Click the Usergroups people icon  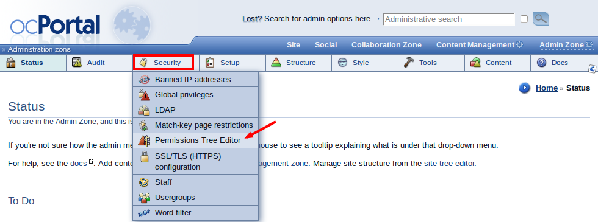(144, 198)
